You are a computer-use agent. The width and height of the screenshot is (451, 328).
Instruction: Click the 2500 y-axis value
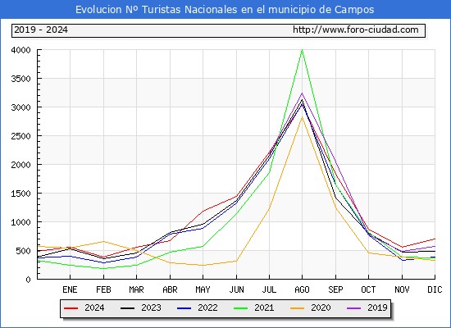pyautogui.click(x=20, y=136)
